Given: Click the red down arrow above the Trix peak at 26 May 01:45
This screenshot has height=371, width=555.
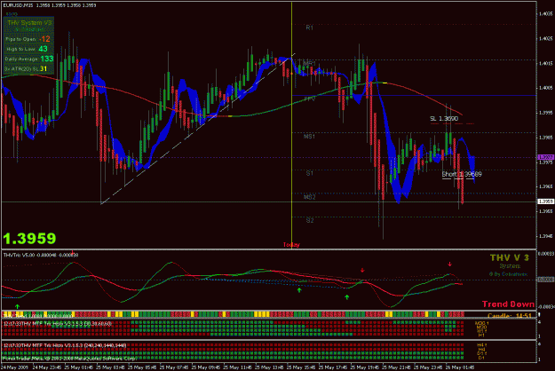Looking at the screenshot, I should pyautogui.click(x=450, y=264).
